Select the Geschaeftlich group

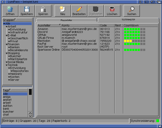coord(19,39)
